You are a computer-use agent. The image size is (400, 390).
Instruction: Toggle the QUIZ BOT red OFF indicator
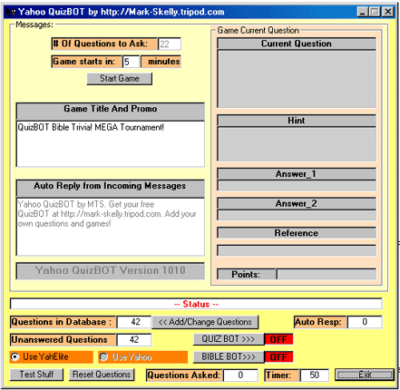click(278, 339)
